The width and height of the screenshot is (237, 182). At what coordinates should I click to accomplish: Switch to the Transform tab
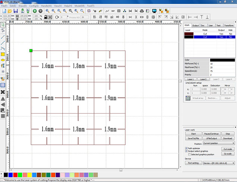[229, 25]
